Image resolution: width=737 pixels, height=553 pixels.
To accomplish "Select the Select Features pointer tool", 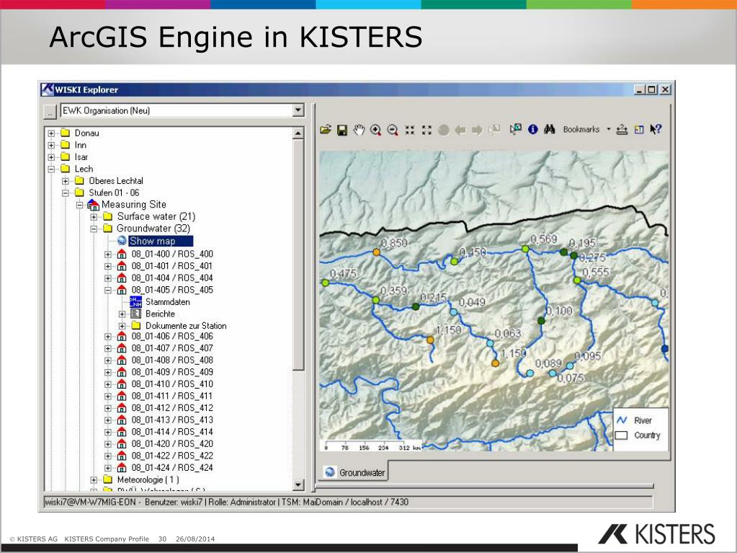I will (516, 128).
